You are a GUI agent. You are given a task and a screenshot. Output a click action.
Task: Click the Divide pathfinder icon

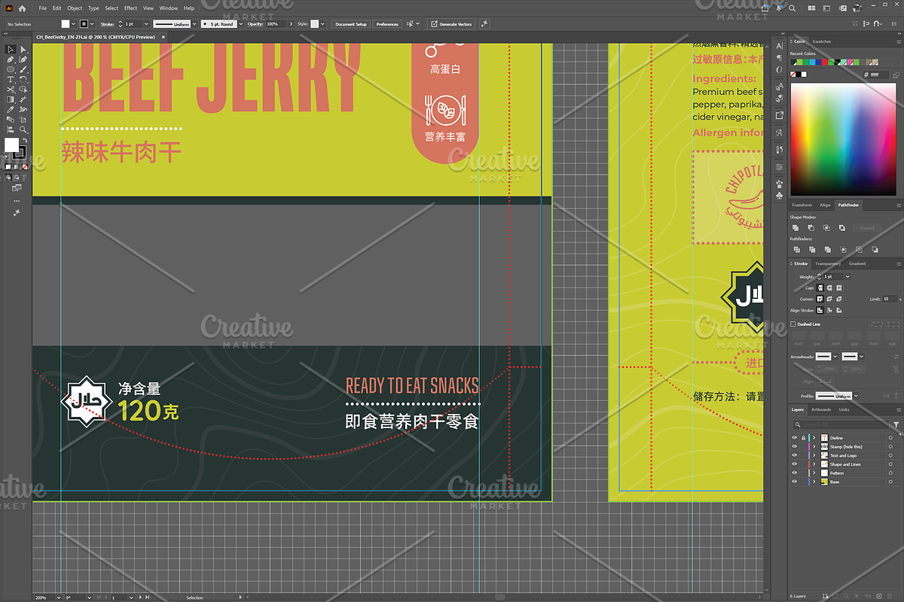pos(797,250)
